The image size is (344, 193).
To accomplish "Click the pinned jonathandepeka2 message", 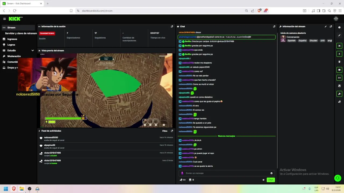I will tap(227, 37).
